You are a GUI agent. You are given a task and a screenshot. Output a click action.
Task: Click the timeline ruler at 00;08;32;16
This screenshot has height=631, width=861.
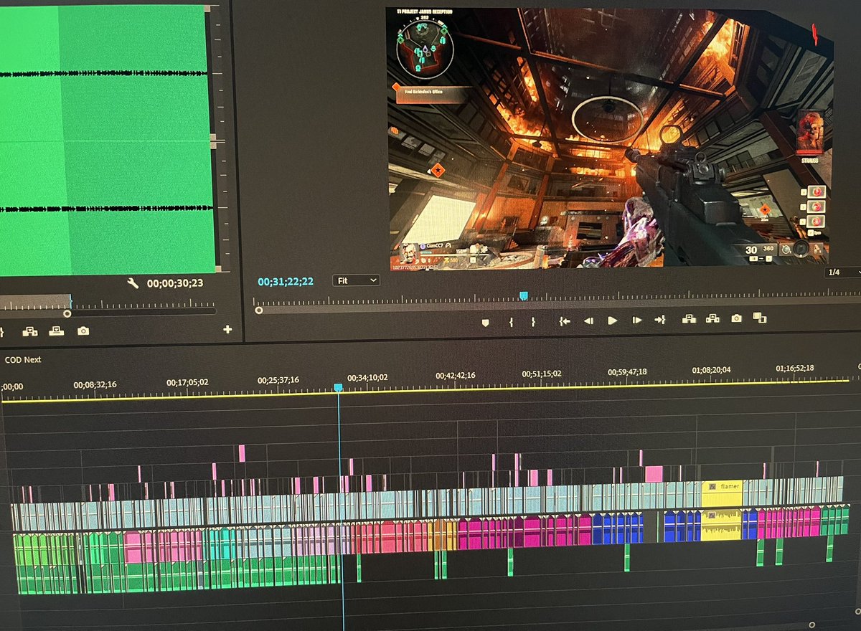[x=95, y=384]
